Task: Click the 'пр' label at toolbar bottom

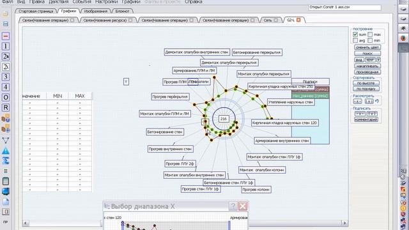Action: 5,222
